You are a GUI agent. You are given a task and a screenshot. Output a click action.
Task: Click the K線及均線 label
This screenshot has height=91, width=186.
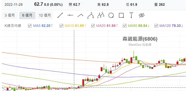(13, 26)
